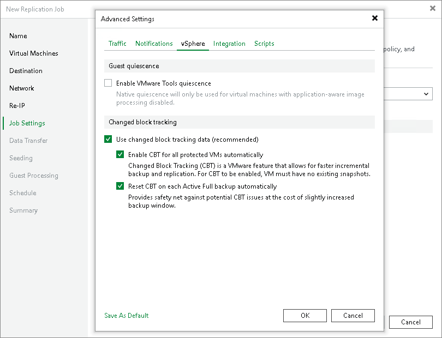Screen dimensions: 442x338
Task: Click the Save As Default link
Action: (x=126, y=316)
